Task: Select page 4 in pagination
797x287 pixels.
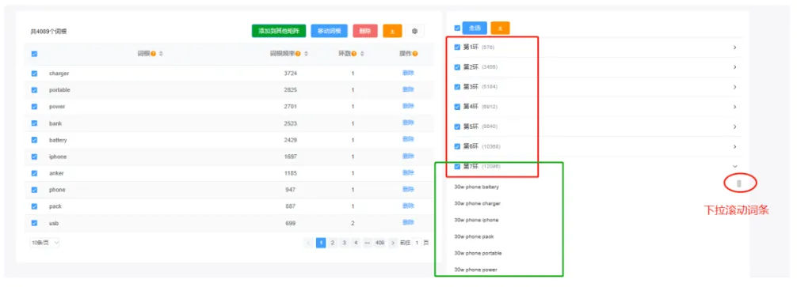Action: point(356,243)
